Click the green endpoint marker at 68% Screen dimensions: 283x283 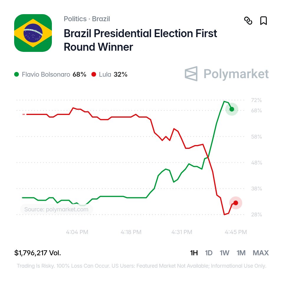tap(232, 109)
